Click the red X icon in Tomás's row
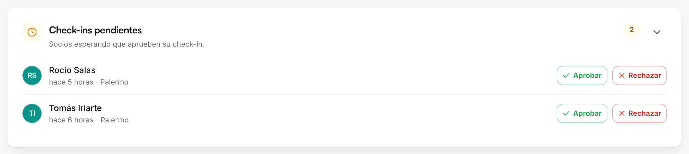Screen dimensions: 689x154 click(x=622, y=113)
